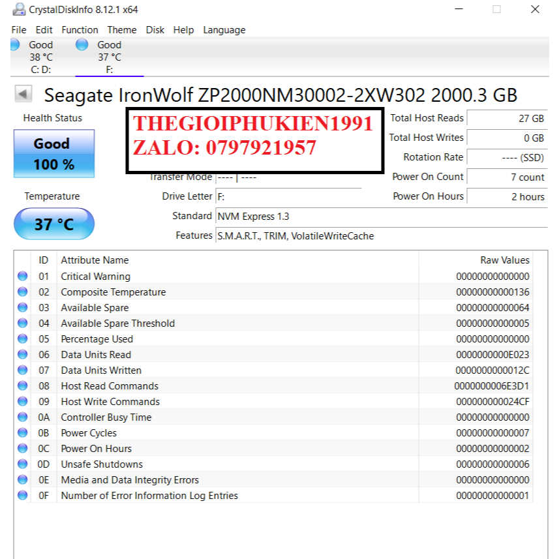Click the previous disk arrow button
The height and width of the screenshot is (559, 559).
click(x=23, y=95)
